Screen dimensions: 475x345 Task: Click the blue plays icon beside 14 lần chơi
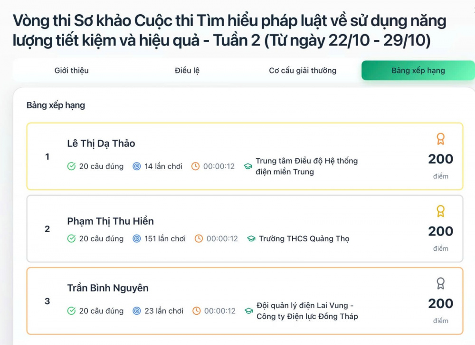136,166
